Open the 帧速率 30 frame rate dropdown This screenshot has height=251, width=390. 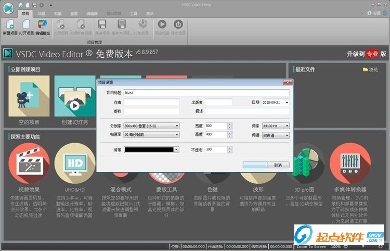pyautogui.click(x=151, y=134)
